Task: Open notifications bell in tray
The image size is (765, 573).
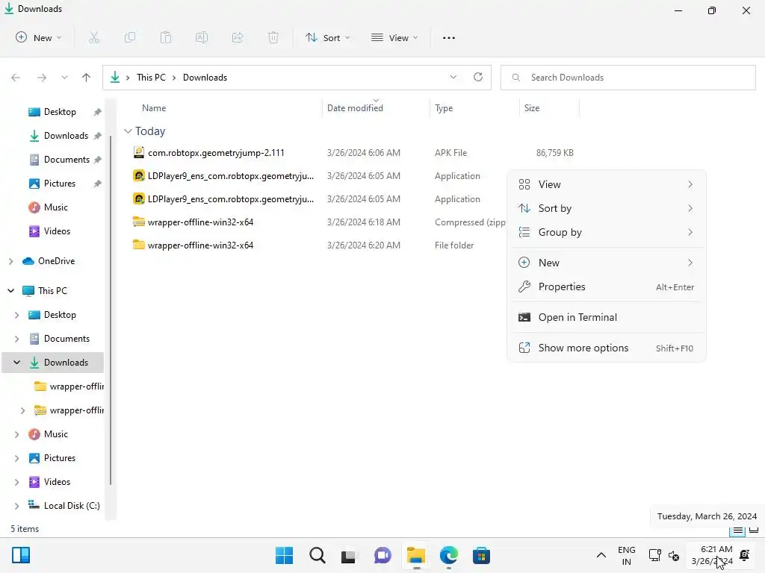Action: tap(745, 555)
